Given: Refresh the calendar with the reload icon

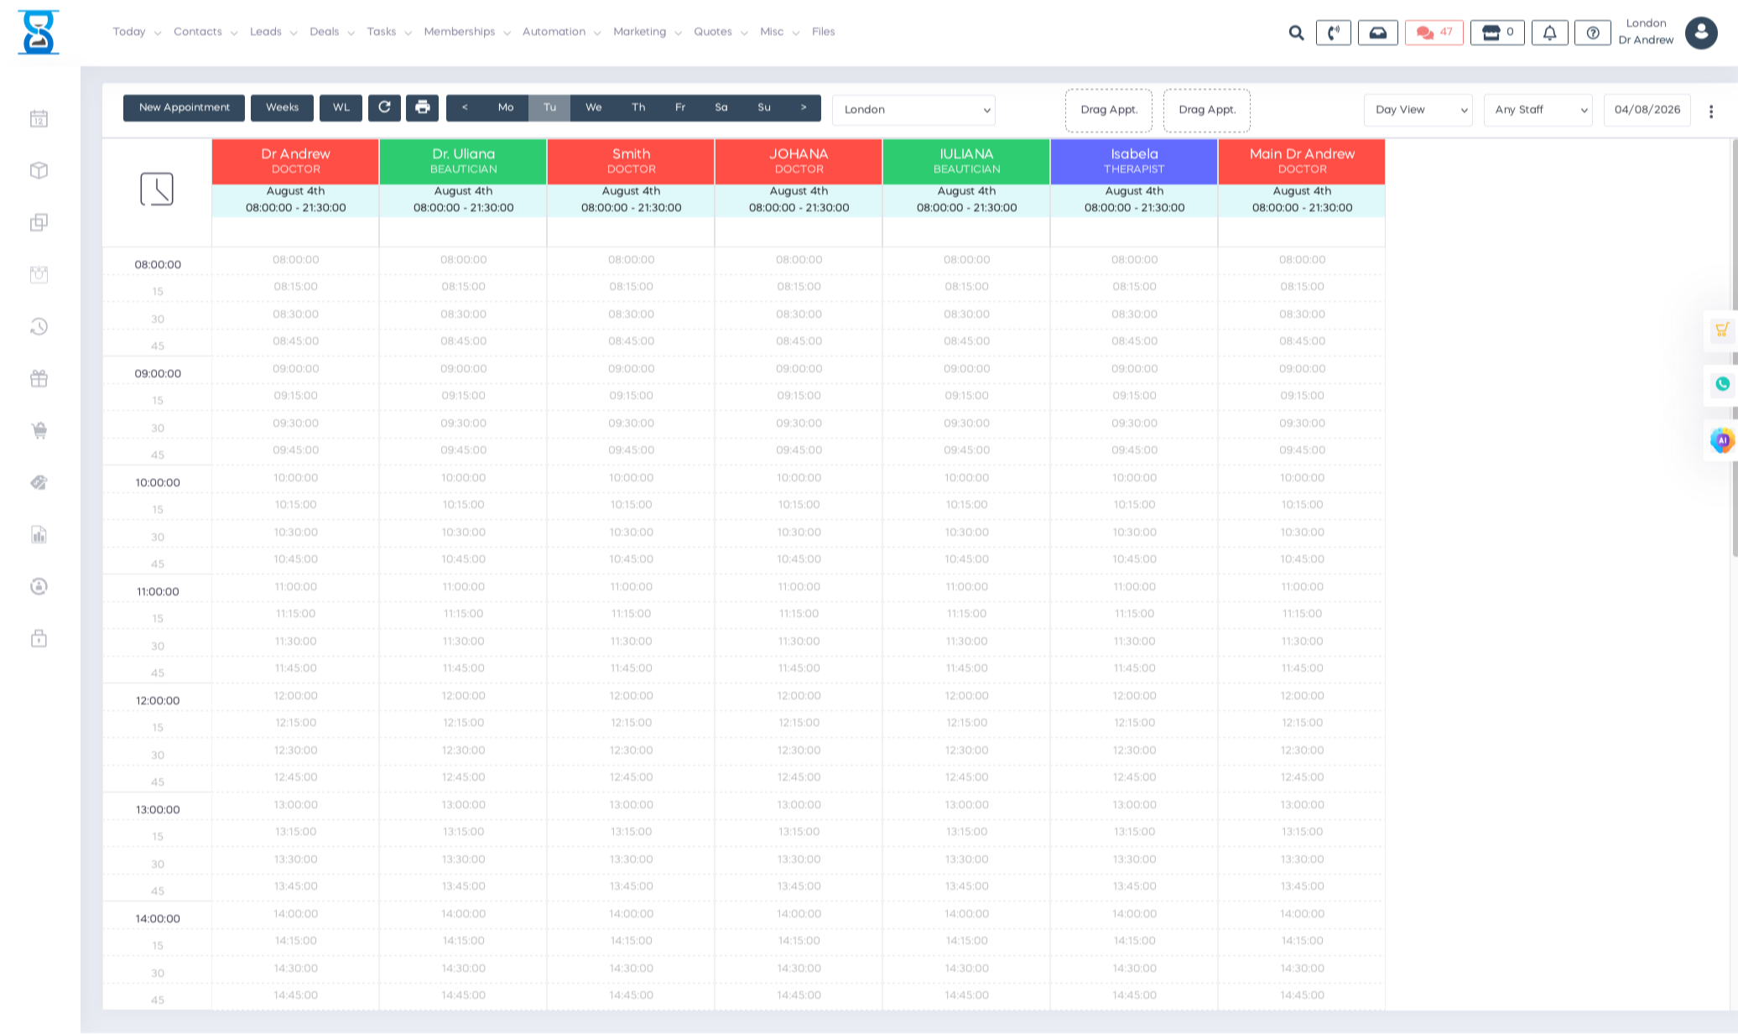Looking at the screenshot, I should click(384, 107).
